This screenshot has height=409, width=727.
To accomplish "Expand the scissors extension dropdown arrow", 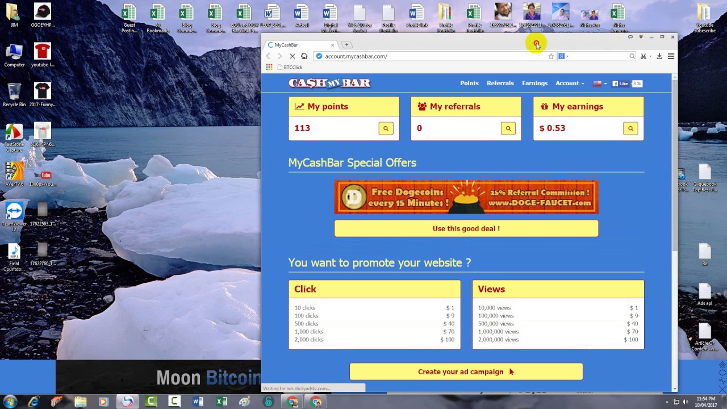I will 650,56.
